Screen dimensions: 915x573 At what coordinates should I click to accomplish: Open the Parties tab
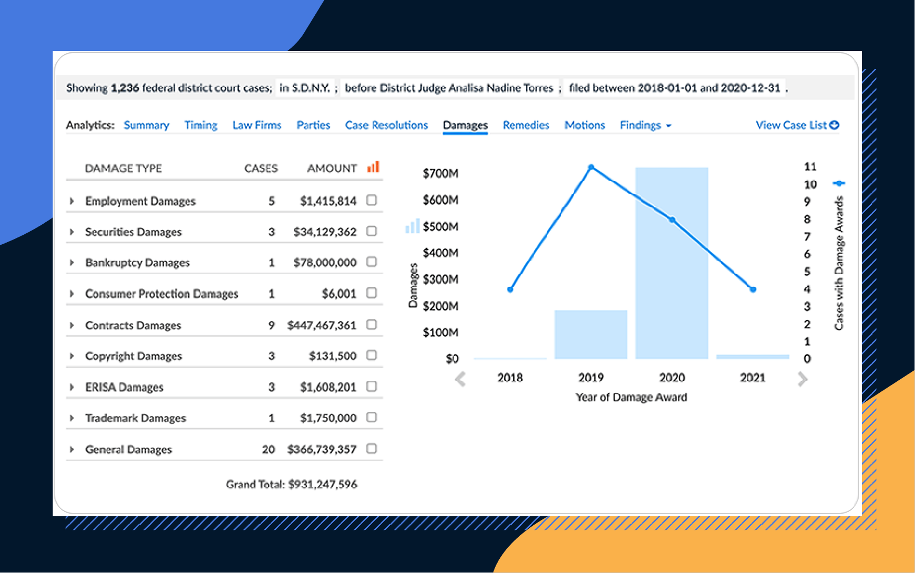(x=313, y=125)
